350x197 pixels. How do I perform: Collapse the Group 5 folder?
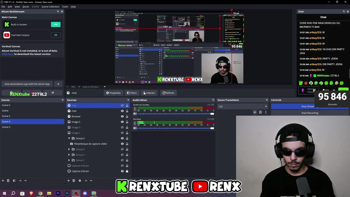tap(69, 138)
